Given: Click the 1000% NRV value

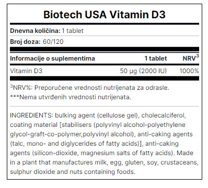Looking at the screenshot, I should 189,71.
